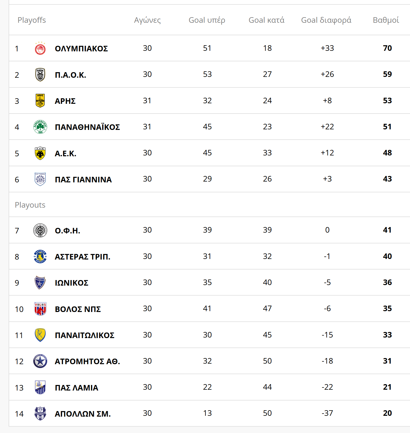Click the Ionikos shield crest
Viewport: 410px width, 433px height.
pyautogui.click(x=40, y=283)
